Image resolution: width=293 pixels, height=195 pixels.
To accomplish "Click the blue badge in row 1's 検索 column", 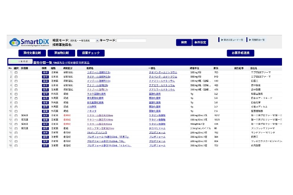I will coord(45,73).
